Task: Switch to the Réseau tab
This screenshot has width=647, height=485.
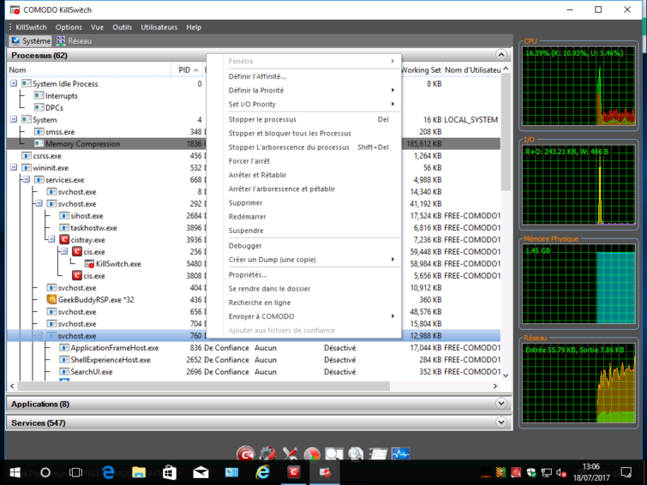Action: point(75,41)
